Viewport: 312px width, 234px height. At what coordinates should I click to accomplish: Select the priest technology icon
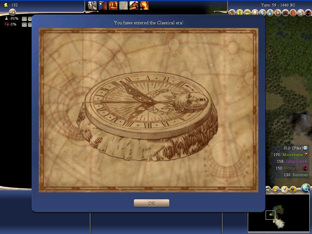click(x=103, y=5)
